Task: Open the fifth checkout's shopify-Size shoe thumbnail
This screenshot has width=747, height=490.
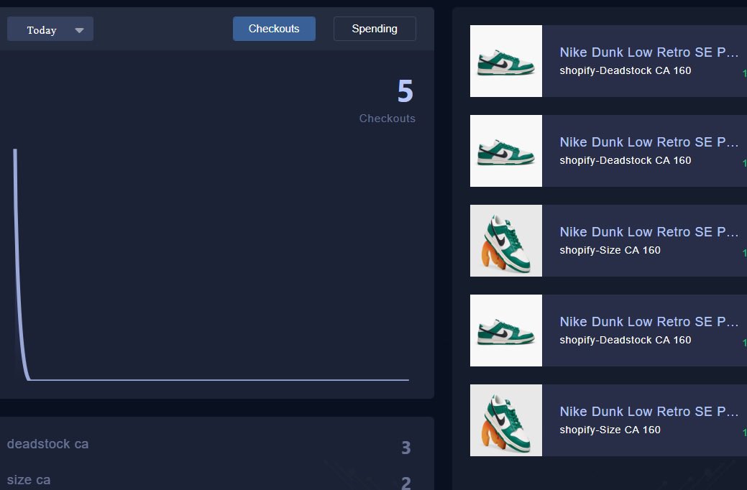Action: [x=506, y=420]
